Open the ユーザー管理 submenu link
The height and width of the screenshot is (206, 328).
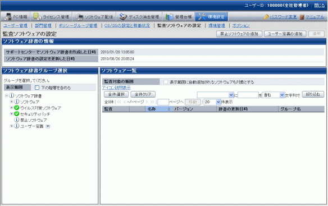click(x=15, y=25)
